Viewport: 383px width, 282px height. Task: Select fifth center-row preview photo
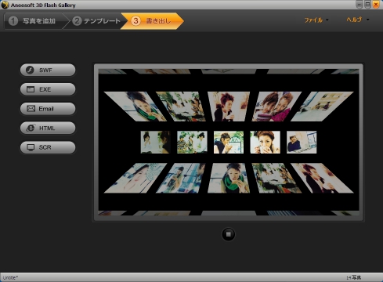pyautogui.click(x=302, y=142)
